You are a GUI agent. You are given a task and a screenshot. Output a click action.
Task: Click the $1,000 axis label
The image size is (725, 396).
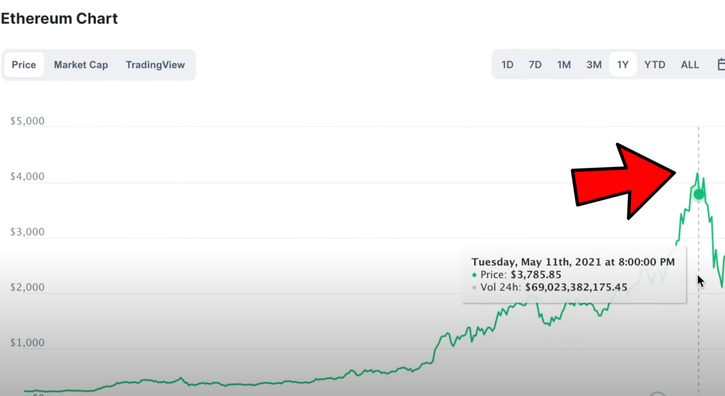tap(27, 342)
